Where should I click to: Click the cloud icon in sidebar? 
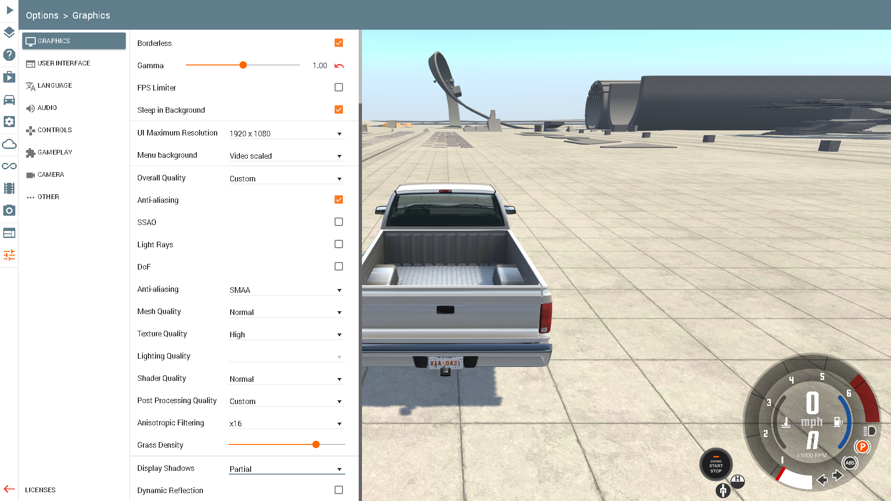click(9, 144)
